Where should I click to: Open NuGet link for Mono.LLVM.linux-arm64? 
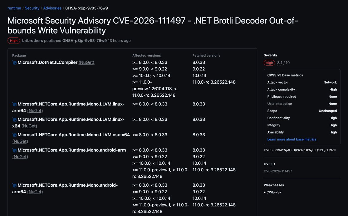(35, 111)
